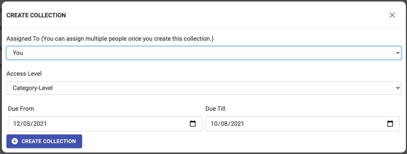Open the Due Till calendar picker icon

click(390, 124)
